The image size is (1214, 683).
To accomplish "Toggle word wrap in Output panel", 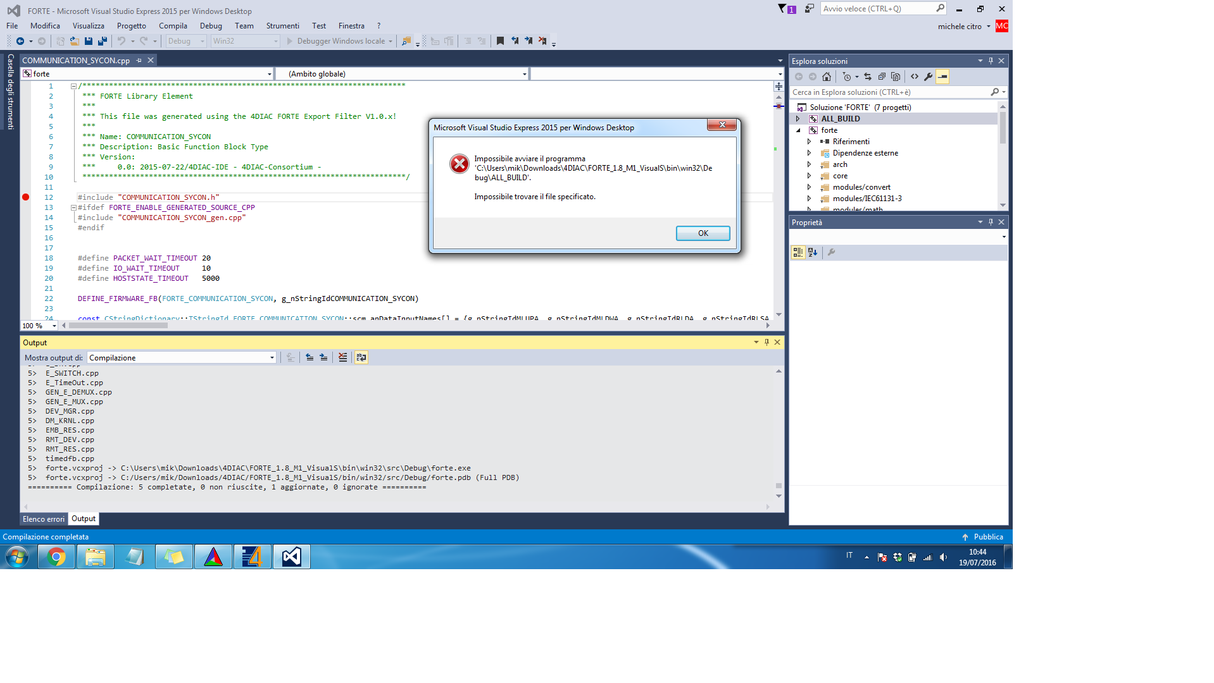I will click(x=361, y=357).
